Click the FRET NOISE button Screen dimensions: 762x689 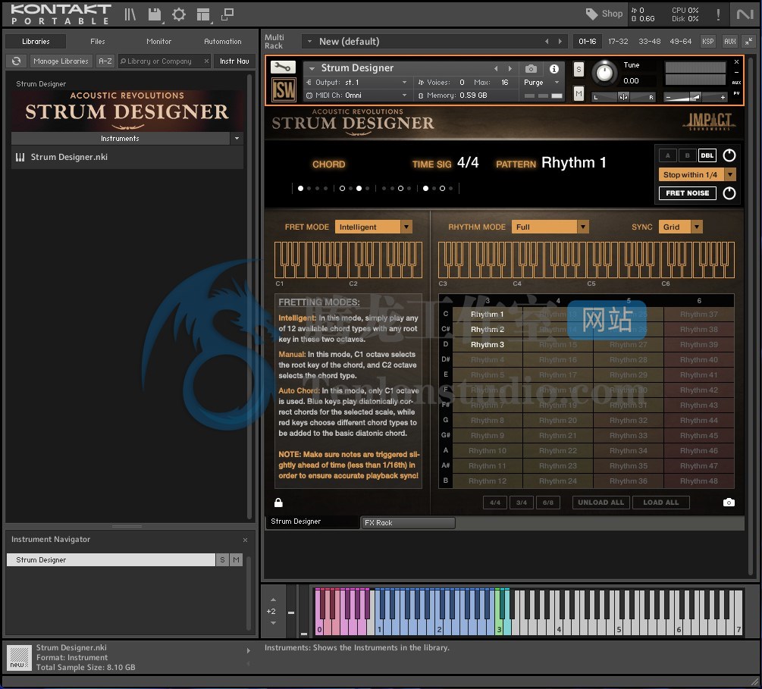click(687, 193)
